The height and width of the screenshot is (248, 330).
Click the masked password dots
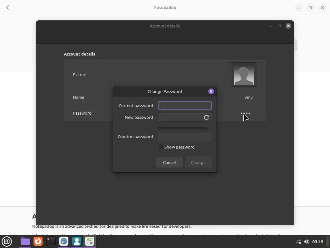[x=245, y=113]
